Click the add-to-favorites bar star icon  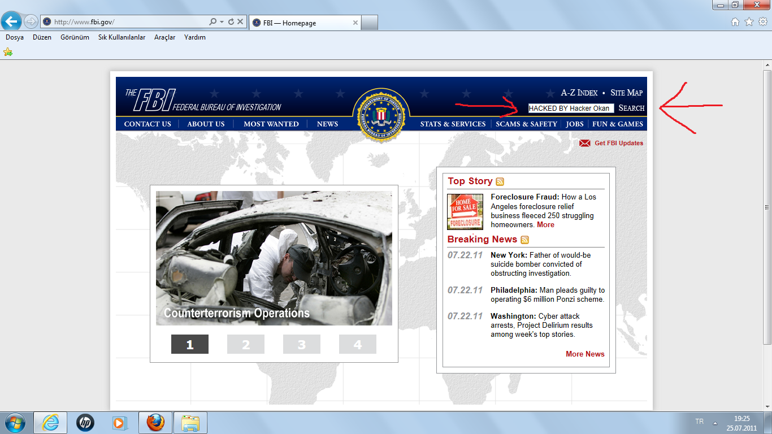[x=8, y=52]
